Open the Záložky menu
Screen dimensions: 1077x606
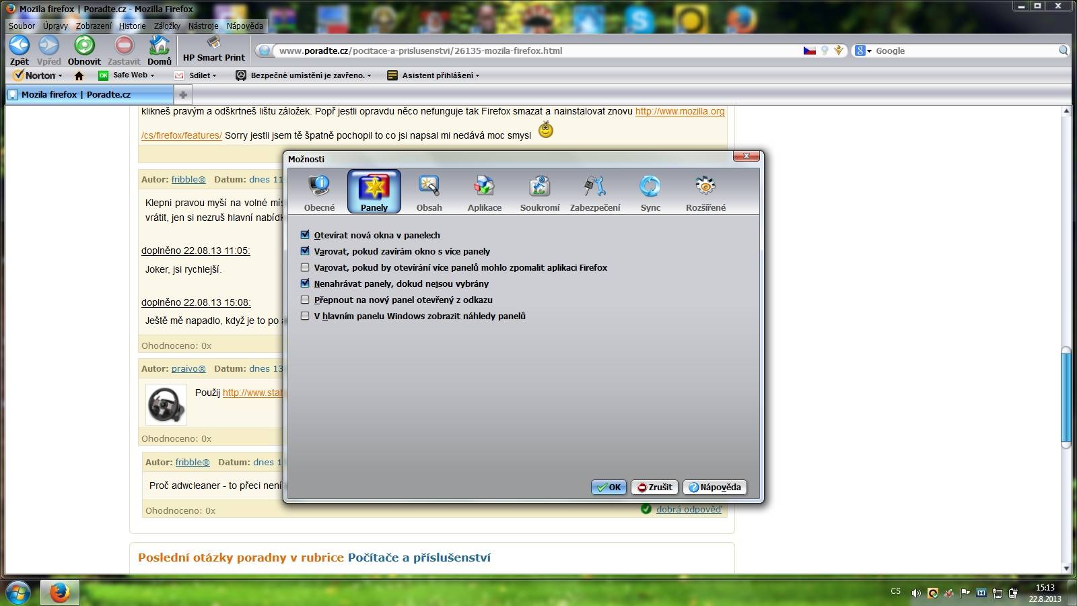[167, 26]
